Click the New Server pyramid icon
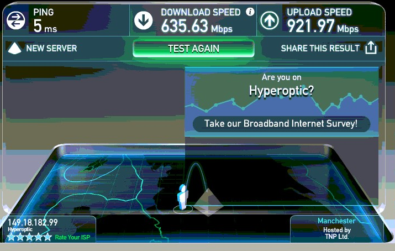This screenshot has height=251, width=395. 14,48
